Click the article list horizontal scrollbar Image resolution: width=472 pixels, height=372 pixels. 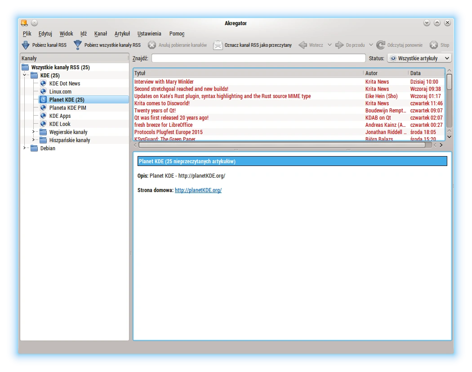click(x=282, y=145)
